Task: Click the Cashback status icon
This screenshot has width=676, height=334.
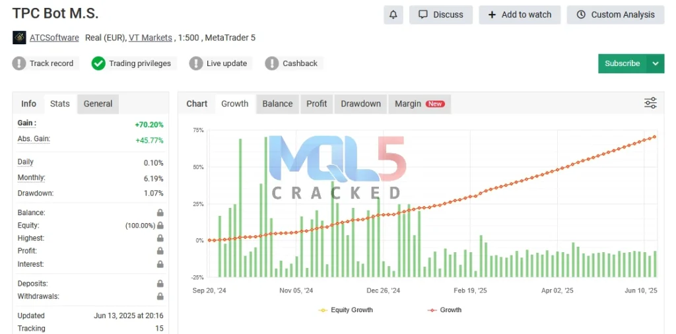Action: [272, 63]
